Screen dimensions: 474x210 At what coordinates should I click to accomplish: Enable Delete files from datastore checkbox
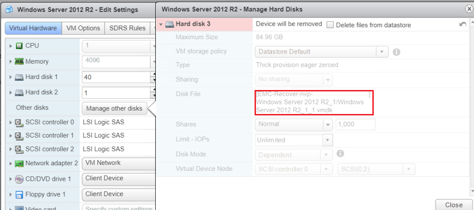click(330, 25)
